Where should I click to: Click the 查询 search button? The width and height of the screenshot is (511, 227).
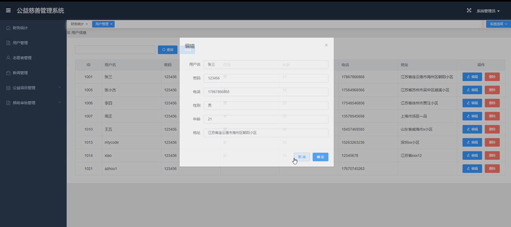(x=167, y=50)
